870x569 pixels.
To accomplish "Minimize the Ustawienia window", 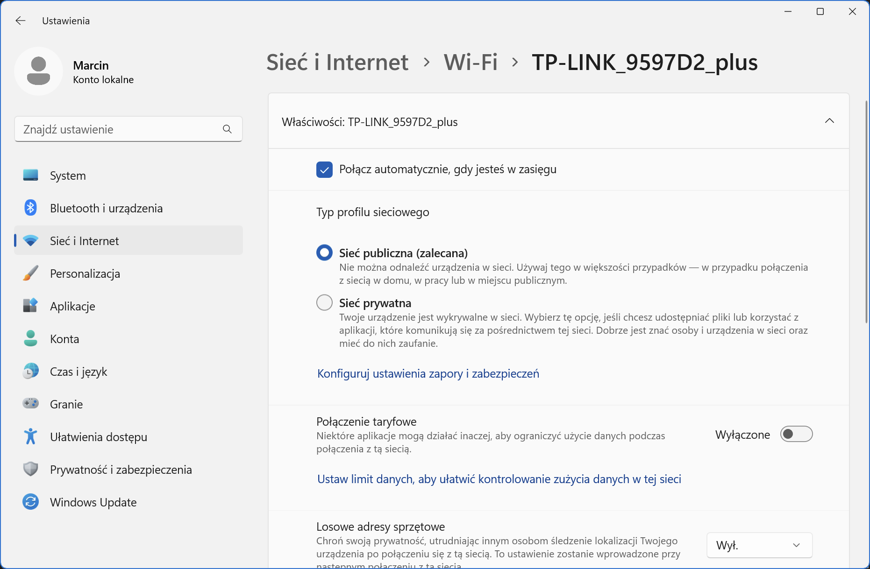I will (788, 12).
